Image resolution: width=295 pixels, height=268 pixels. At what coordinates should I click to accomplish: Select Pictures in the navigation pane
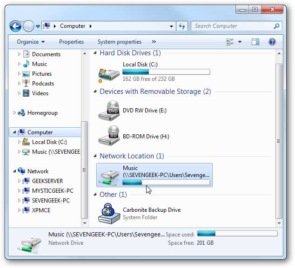(x=42, y=74)
